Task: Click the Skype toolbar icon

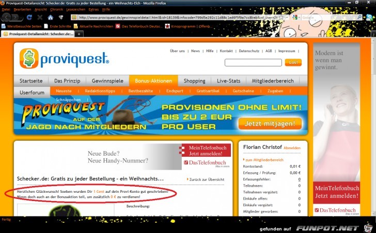Action: [369, 17]
